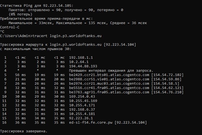Click the be5516.ccr41.fra05.atlas.cogentco.com hostname
202x135 pixels.
point(109,88)
